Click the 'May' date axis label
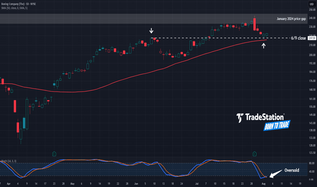 pos(72,184)
